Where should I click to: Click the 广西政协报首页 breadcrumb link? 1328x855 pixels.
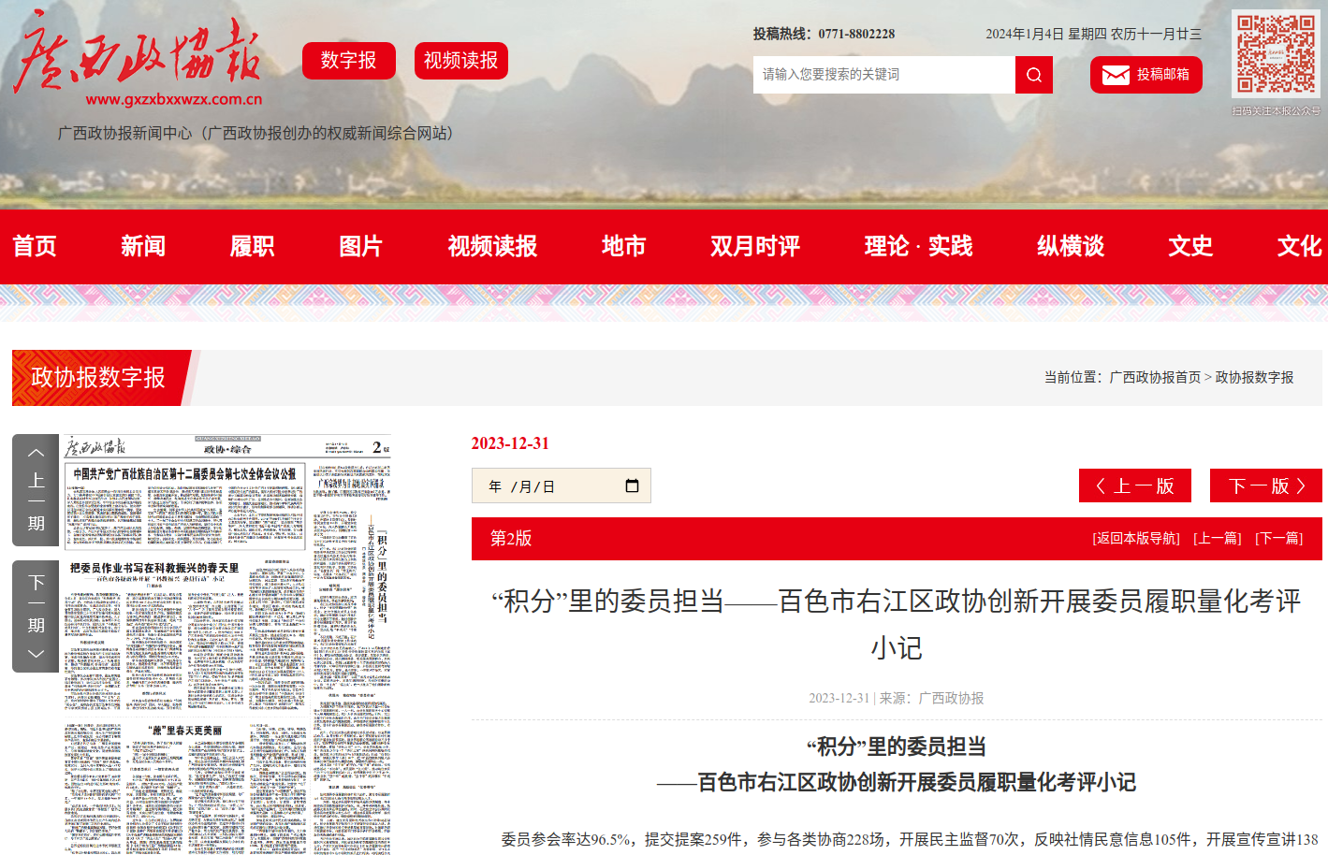1154,377
